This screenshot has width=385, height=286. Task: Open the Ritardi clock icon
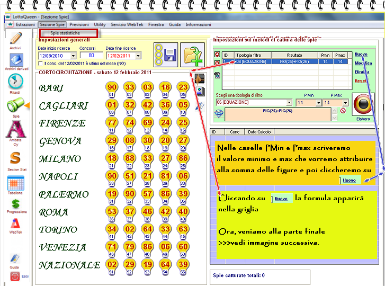tap(15, 82)
